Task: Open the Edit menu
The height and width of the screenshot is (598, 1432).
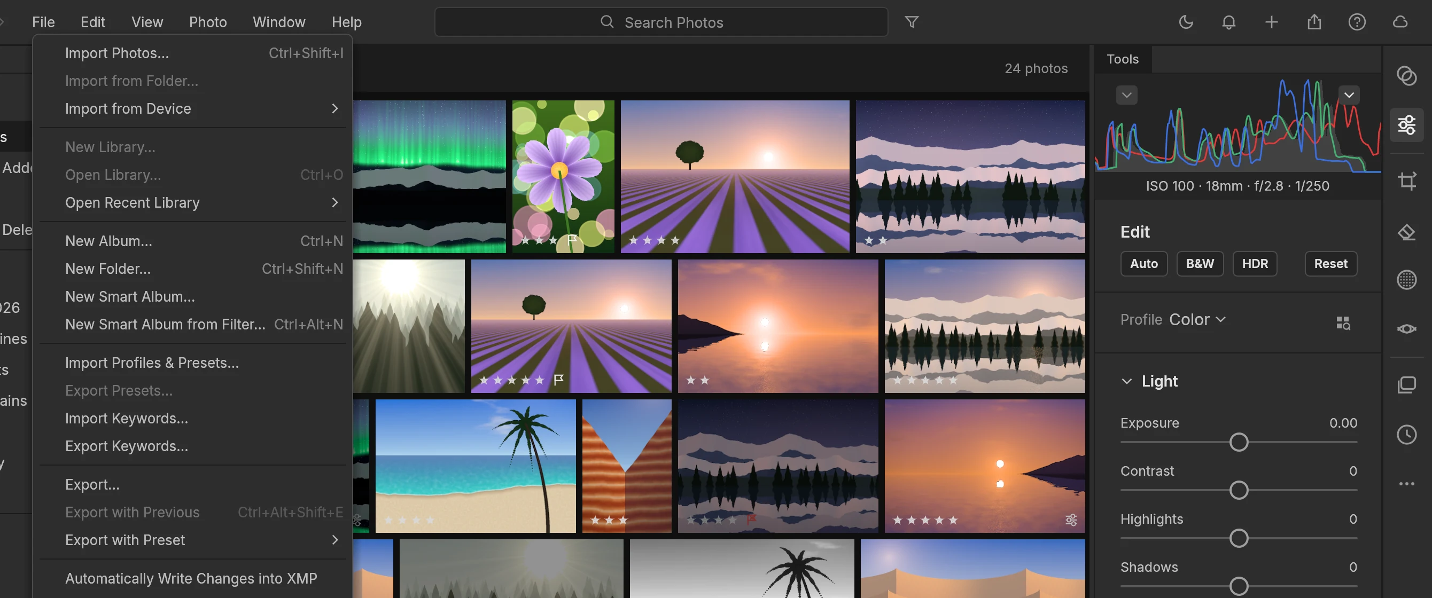Action: [x=92, y=22]
